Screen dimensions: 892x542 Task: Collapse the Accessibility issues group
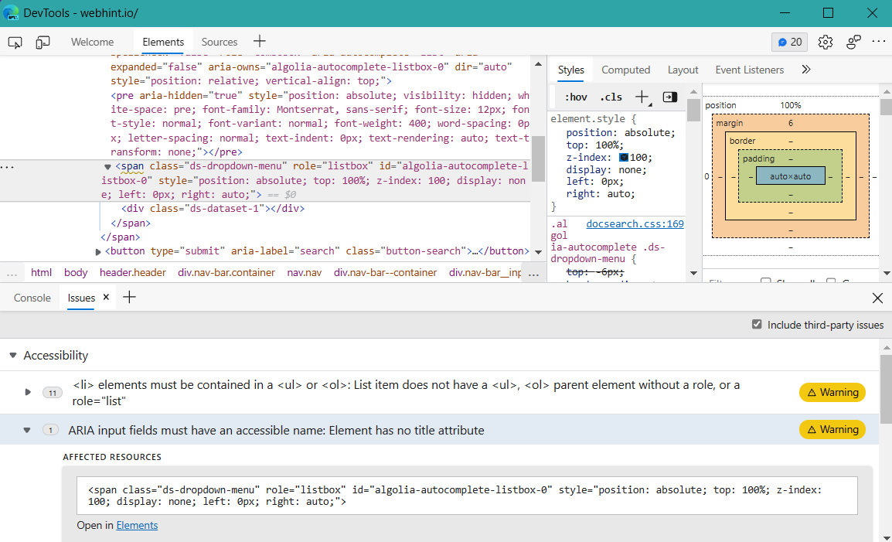tap(12, 355)
